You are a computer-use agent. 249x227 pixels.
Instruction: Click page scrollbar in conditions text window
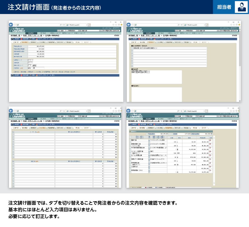[x=239, y=56]
